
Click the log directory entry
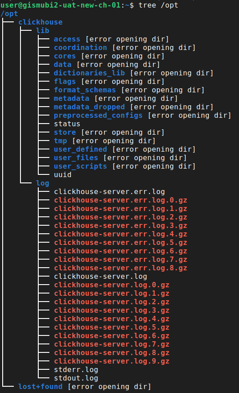coord(43,183)
